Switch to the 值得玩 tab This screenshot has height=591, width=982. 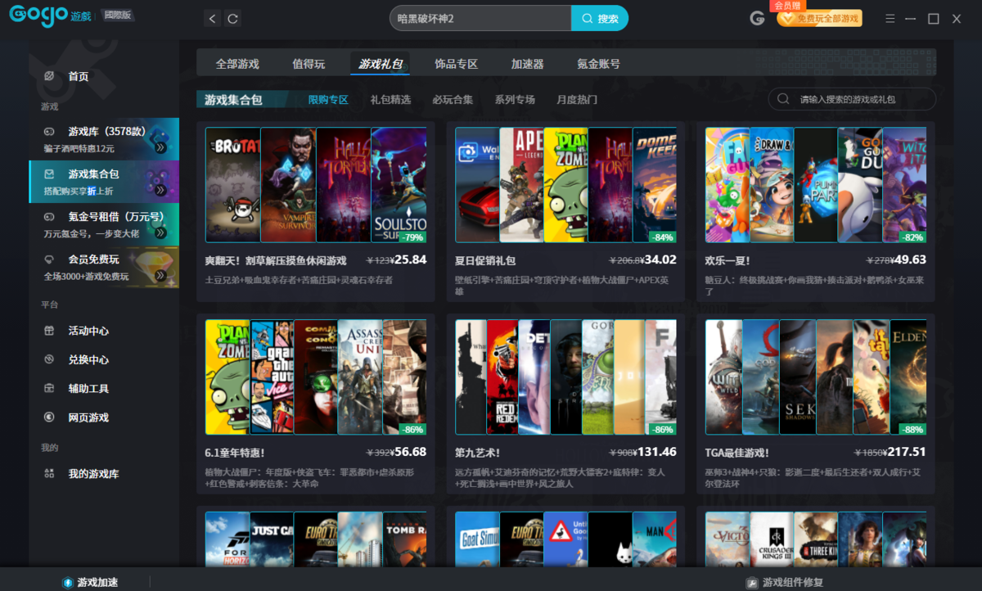point(309,64)
